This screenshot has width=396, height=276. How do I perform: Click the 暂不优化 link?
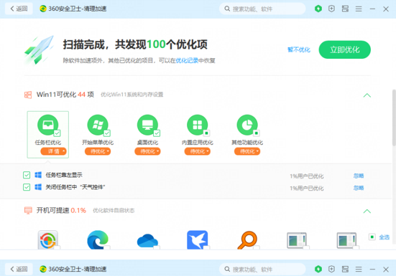tap(299, 49)
